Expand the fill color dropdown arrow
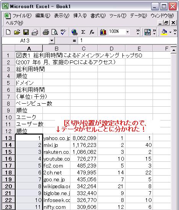Image resolution: width=179 pixels, height=210 pixels. pyautogui.click(x=170, y=32)
